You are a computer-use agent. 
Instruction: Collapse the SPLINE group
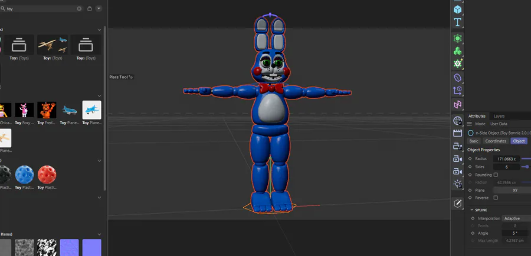click(472, 210)
